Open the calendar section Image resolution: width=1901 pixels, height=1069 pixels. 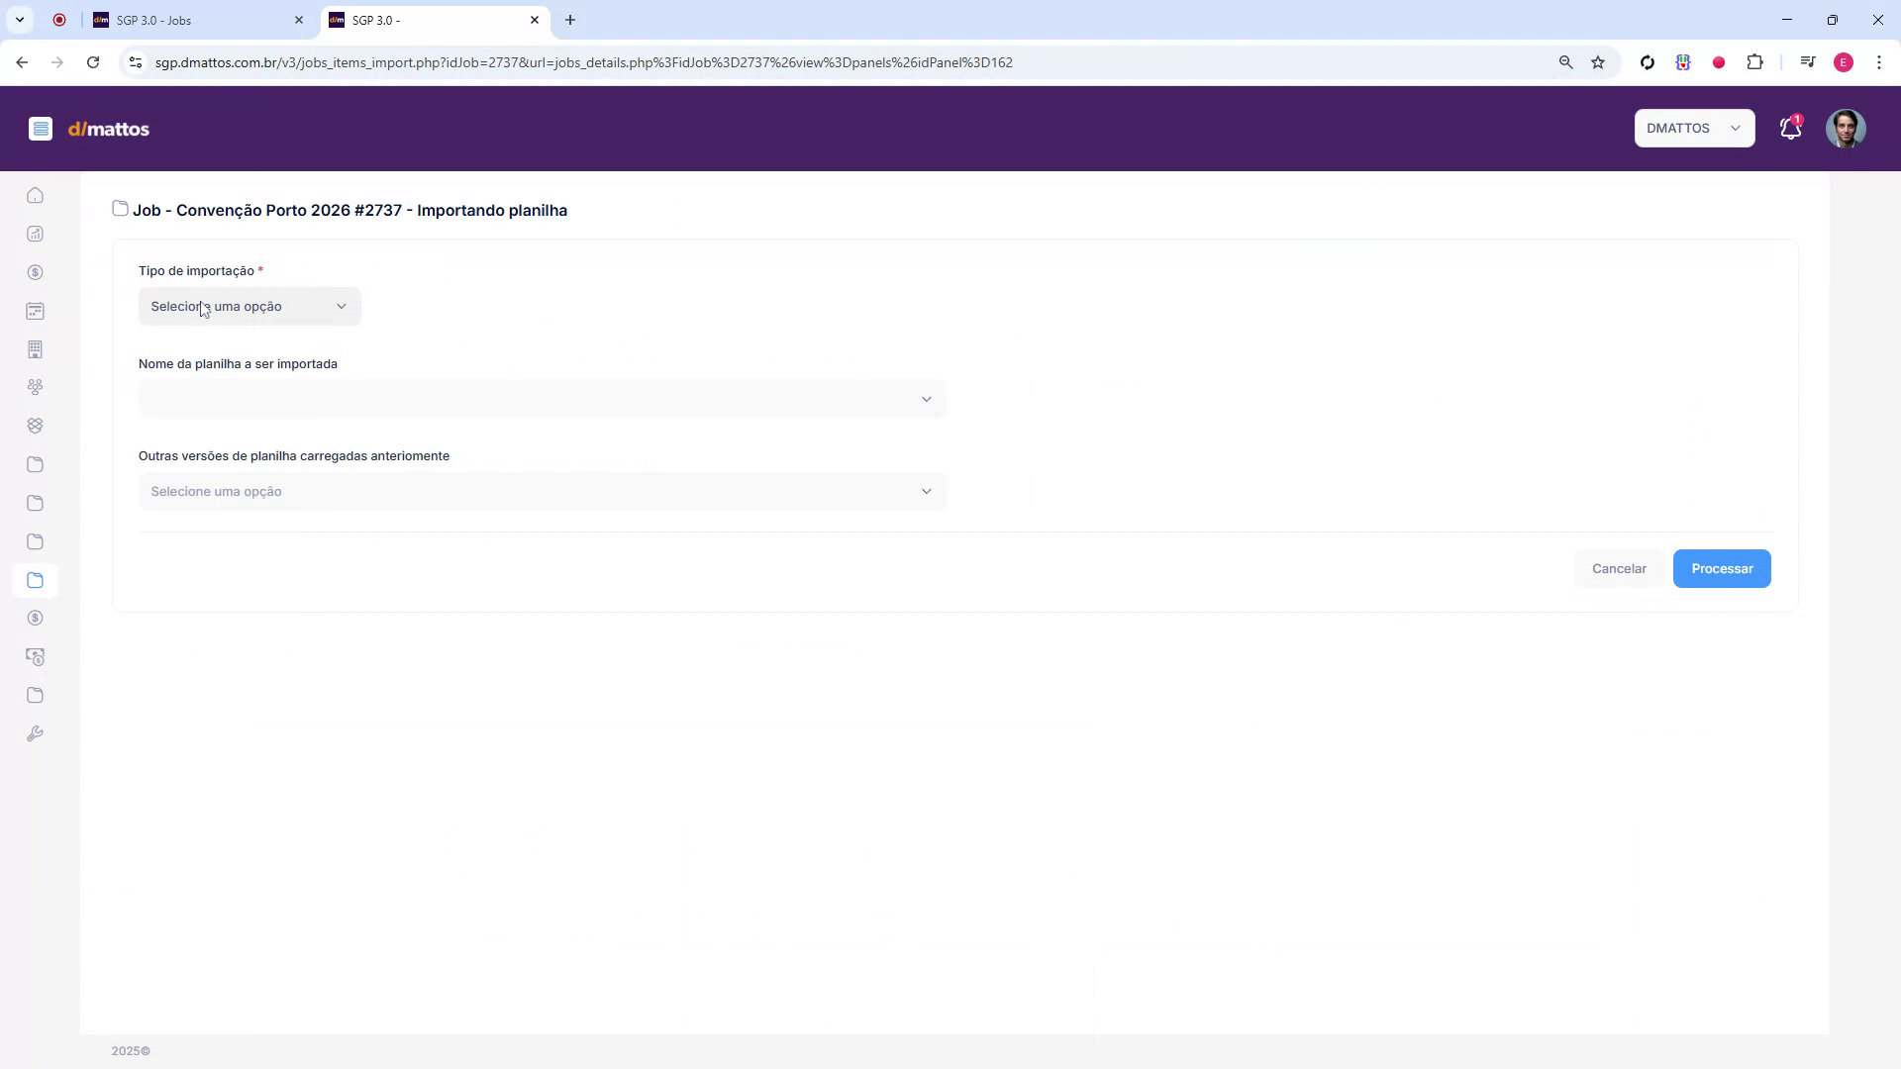pos(36,311)
